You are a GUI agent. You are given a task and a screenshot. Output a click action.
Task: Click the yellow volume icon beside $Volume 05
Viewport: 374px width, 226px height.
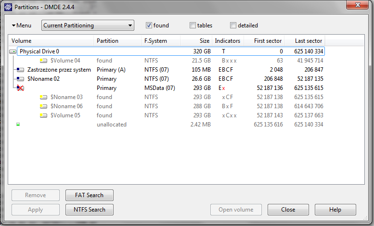pyautogui.click(x=43, y=115)
